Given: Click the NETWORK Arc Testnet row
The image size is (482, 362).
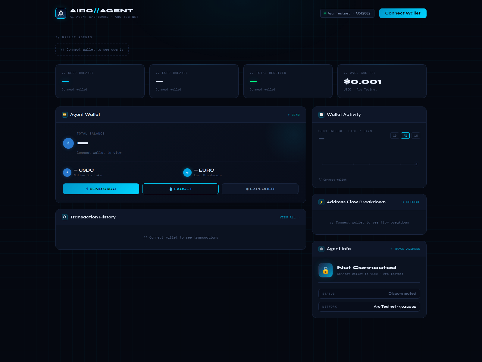Looking at the screenshot, I should (x=369, y=306).
